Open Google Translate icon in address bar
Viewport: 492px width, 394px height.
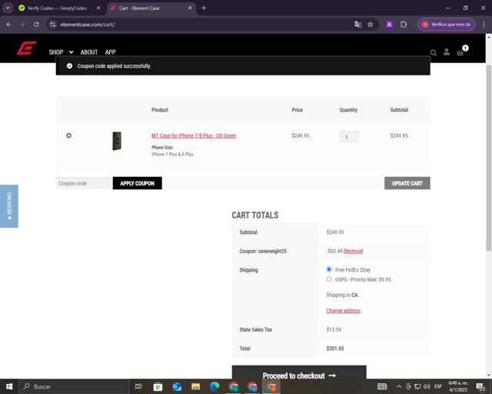(357, 24)
